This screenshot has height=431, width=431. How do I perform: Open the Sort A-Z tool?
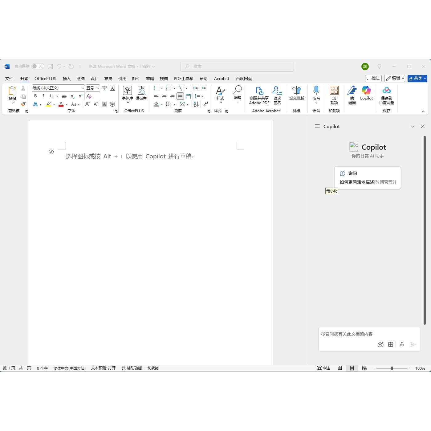click(x=196, y=104)
